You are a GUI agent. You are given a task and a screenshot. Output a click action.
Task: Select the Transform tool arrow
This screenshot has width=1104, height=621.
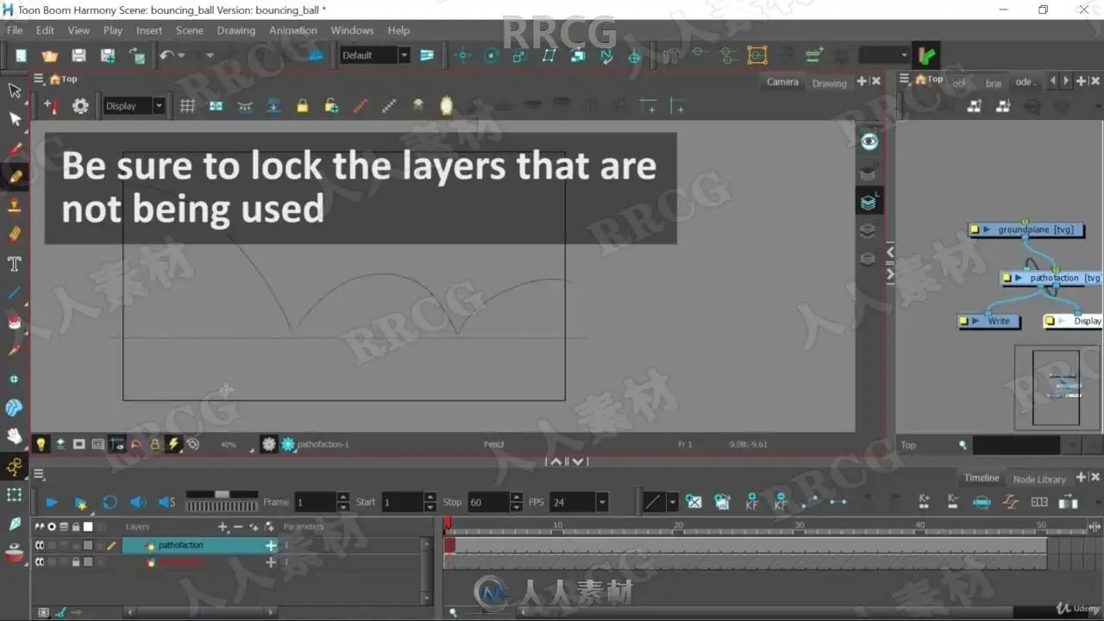pos(15,90)
